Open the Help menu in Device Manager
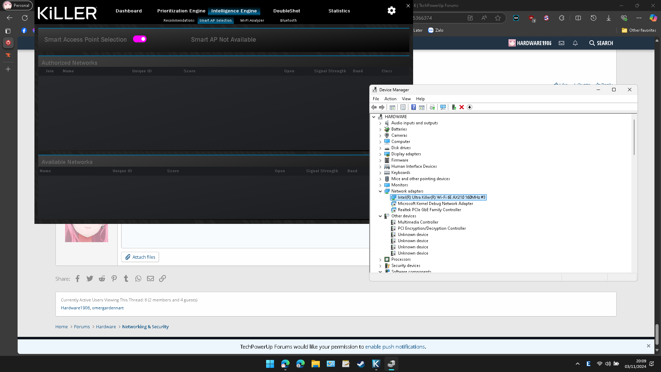The image size is (661, 372). click(420, 99)
